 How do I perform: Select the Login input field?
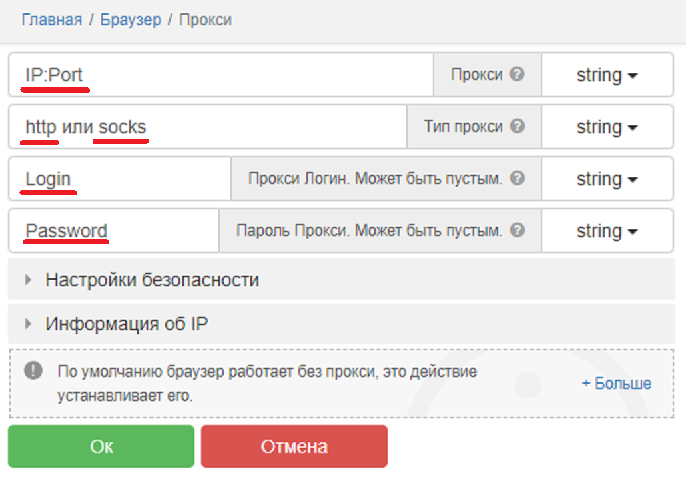[x=120, y=178]
